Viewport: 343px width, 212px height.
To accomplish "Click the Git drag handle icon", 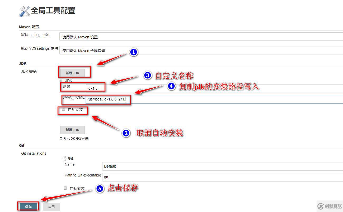I will coord(64,158).
